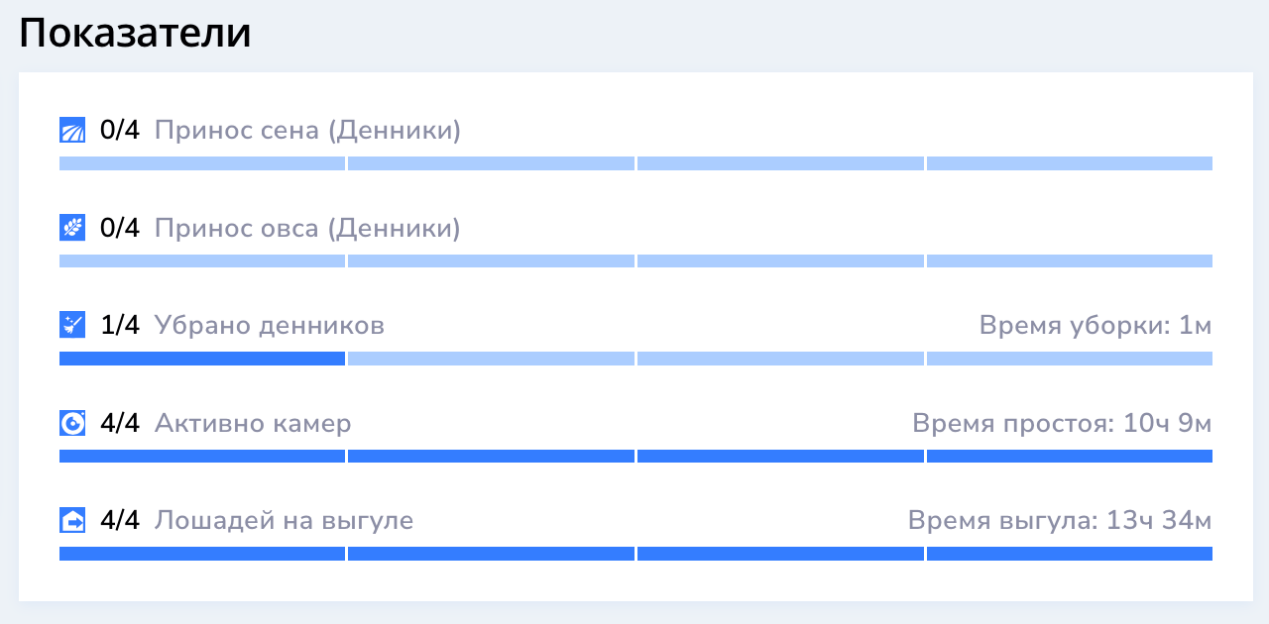Screen dimensions: 1269x624
Task: Click the active cameras eye icon
Action: click(x=72, y=423)
